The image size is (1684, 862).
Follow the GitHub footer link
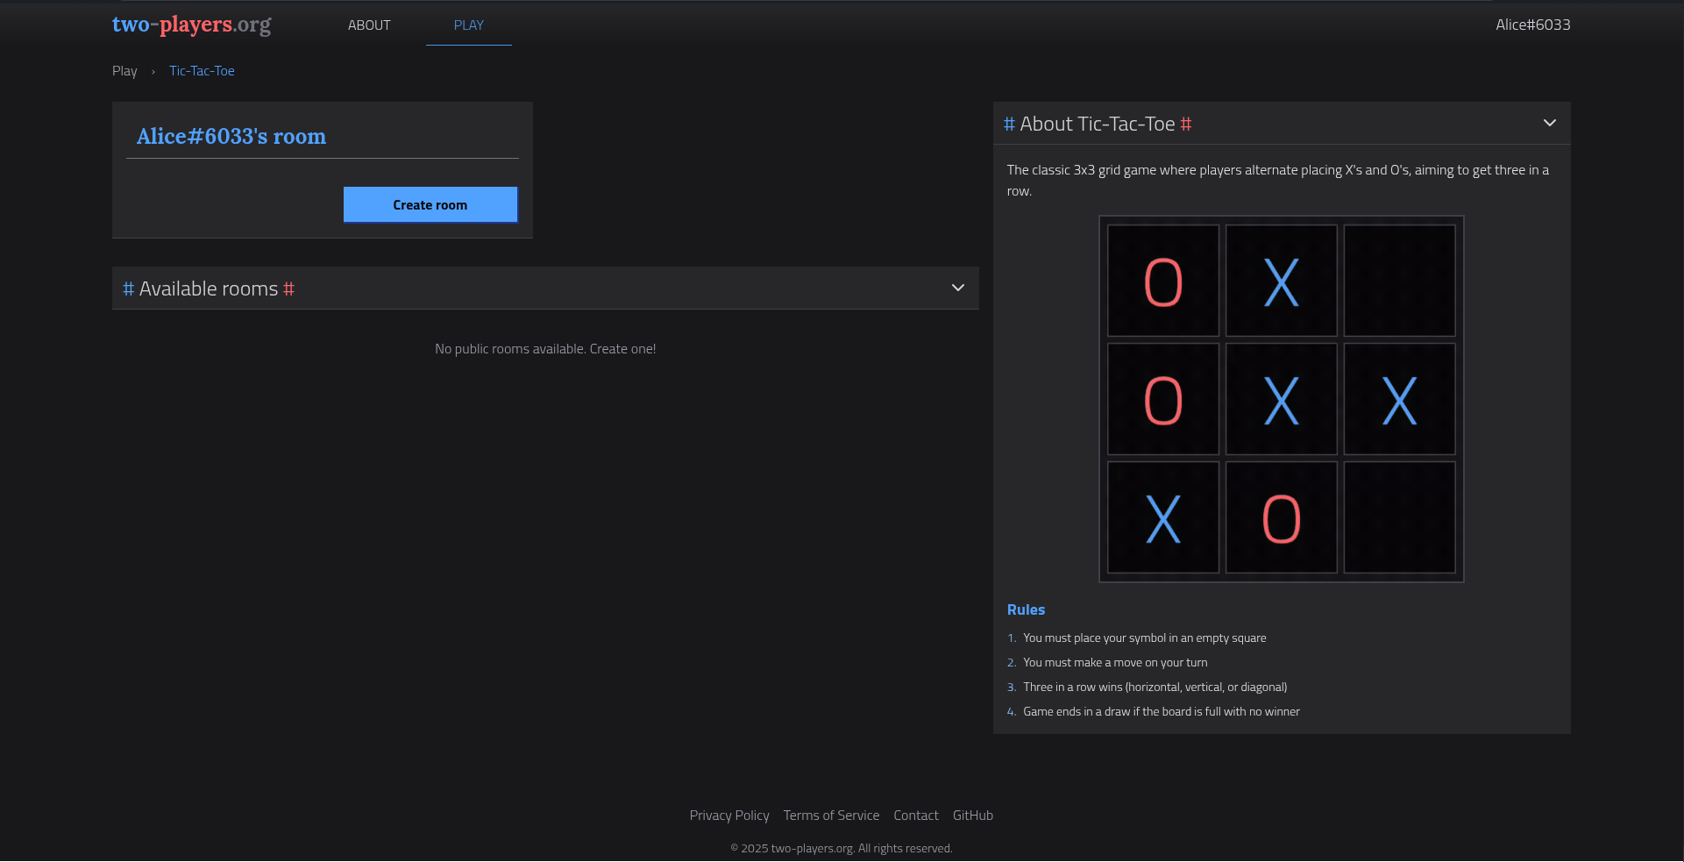tap(972, 816)
